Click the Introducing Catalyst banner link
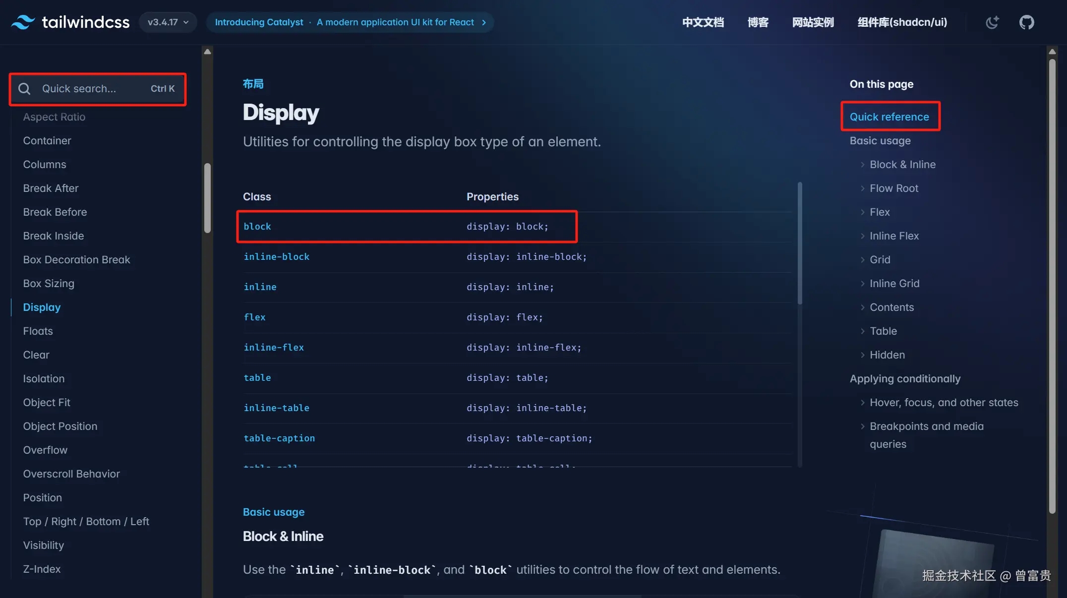The image size is (1067, 598). (259, 22)
